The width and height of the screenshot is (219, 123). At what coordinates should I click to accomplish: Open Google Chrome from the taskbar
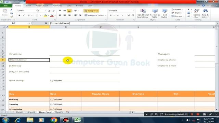point(54,120)
